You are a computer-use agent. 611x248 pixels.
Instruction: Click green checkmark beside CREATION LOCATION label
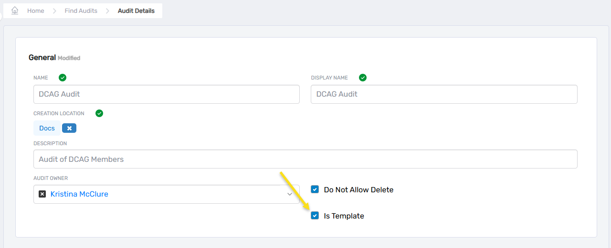click(x=99, y=113)
